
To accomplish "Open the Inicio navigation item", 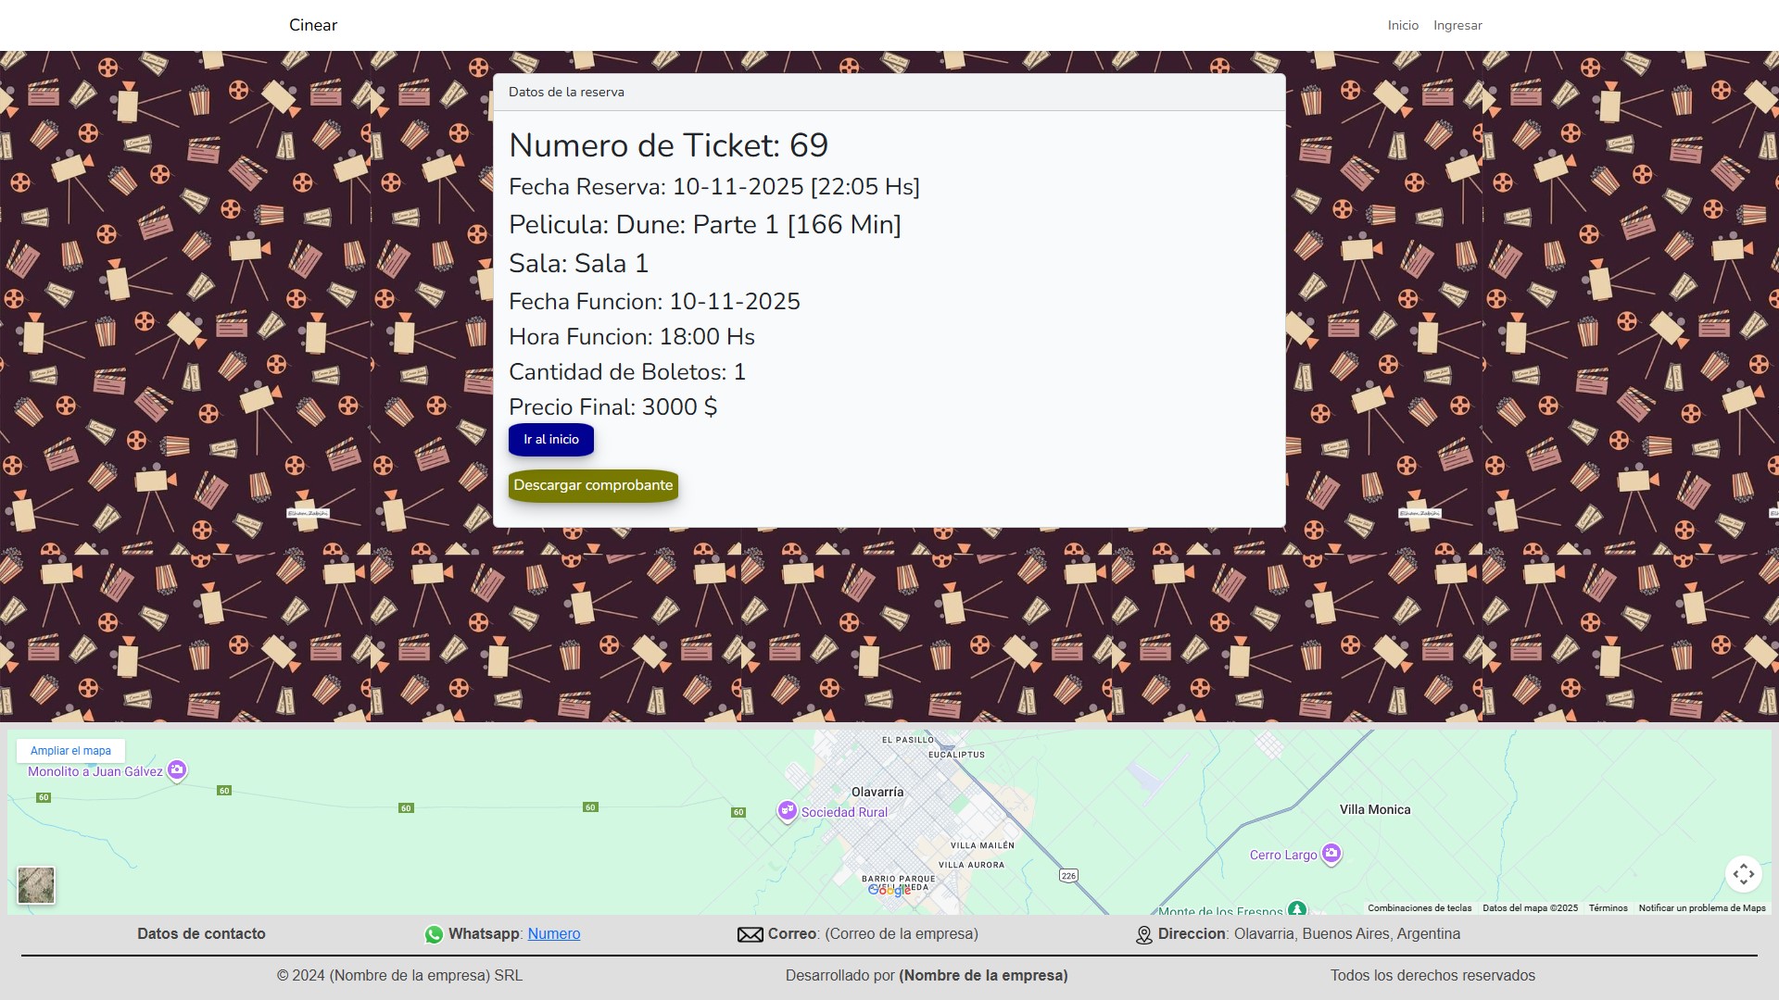I will coord(1403,25).
